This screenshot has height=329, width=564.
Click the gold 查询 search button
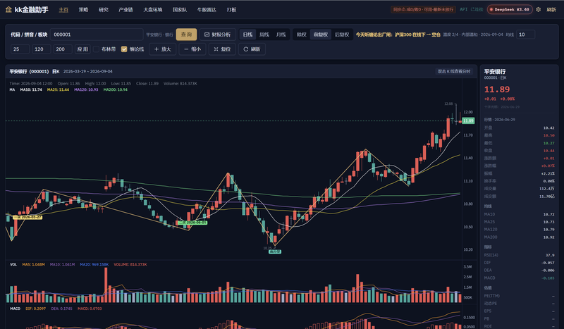pos(186,35)
